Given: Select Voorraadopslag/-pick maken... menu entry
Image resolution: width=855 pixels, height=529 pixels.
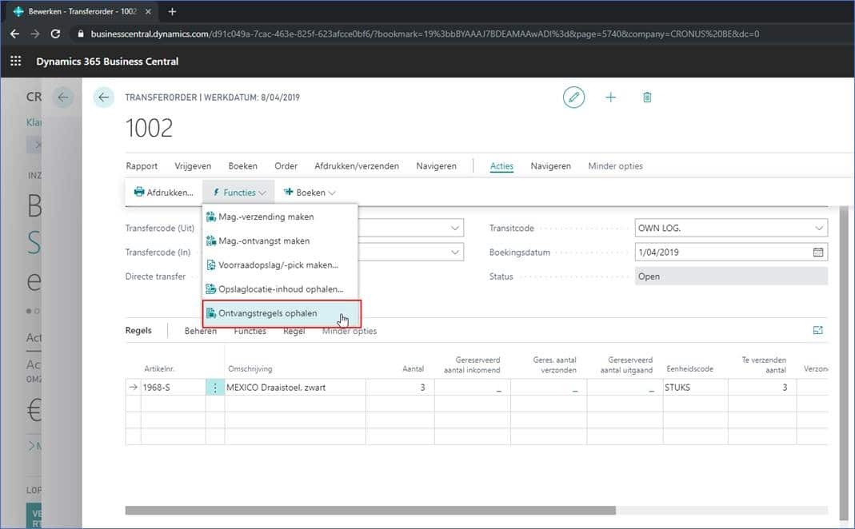Looking at the screenshot, I should [280, 264].
